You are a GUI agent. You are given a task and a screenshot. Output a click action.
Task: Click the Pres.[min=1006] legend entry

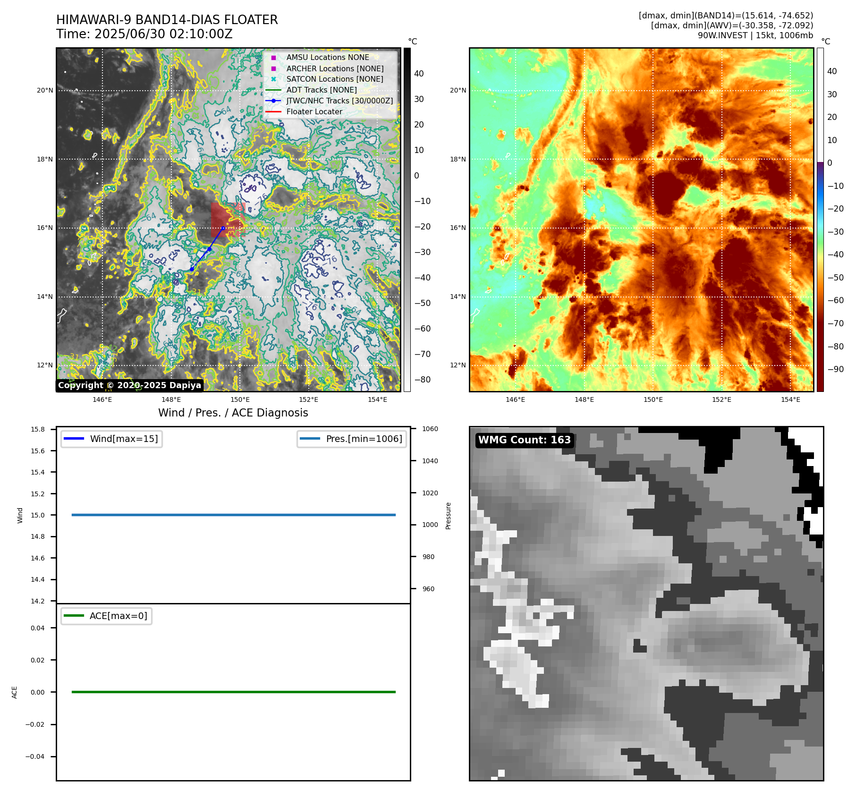352,439
